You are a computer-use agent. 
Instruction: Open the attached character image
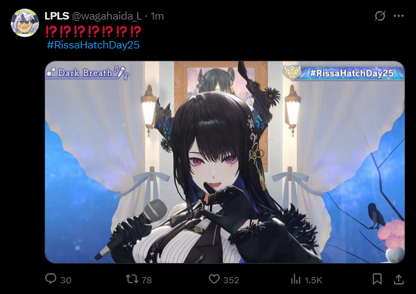pyautogui.click(x=225, y=162)
